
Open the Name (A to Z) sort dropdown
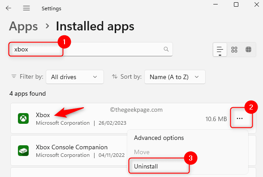pyautogui.click(x=175, y=77)
